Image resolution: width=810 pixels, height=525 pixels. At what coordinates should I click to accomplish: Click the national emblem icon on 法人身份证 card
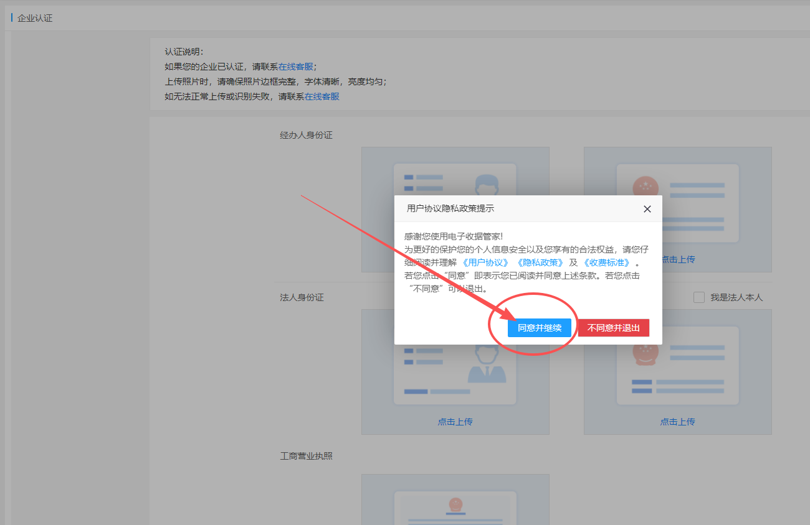(646, 352)
